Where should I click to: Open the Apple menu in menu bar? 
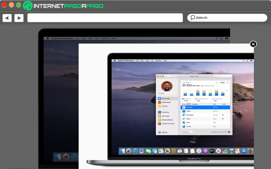click(x=114, y=61)
